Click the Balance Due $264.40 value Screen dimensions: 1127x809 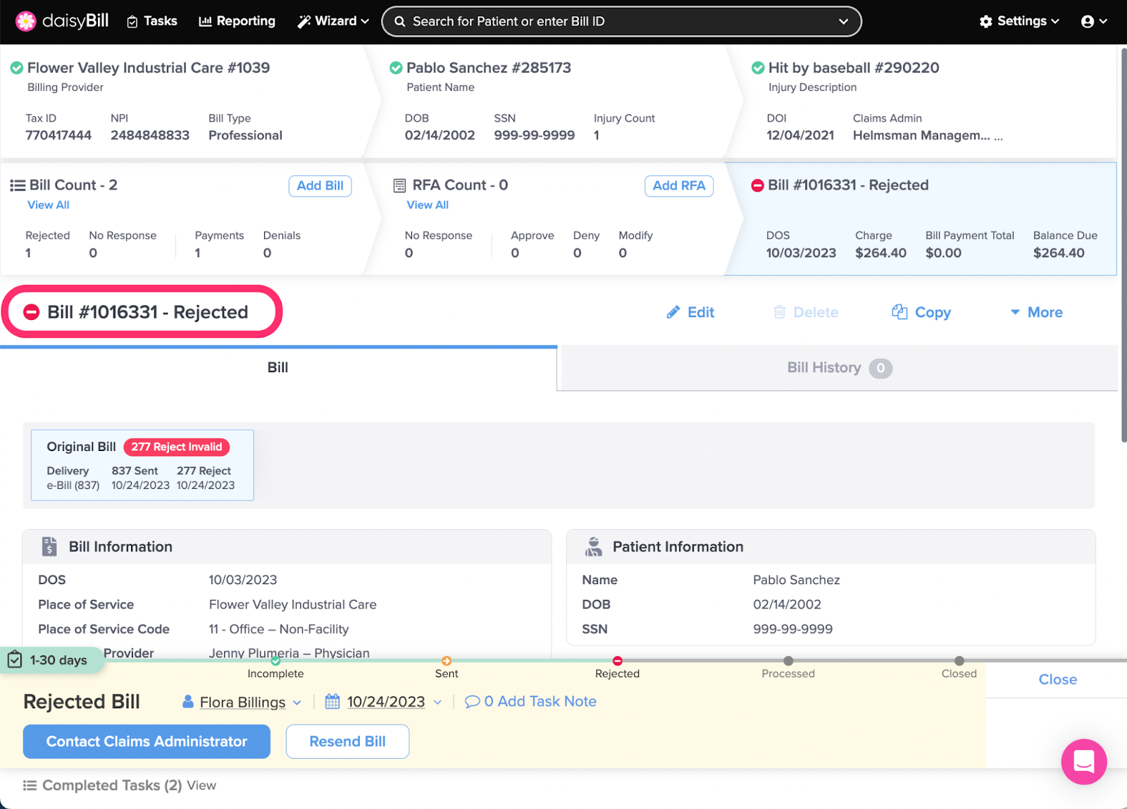coord(1059,253)
